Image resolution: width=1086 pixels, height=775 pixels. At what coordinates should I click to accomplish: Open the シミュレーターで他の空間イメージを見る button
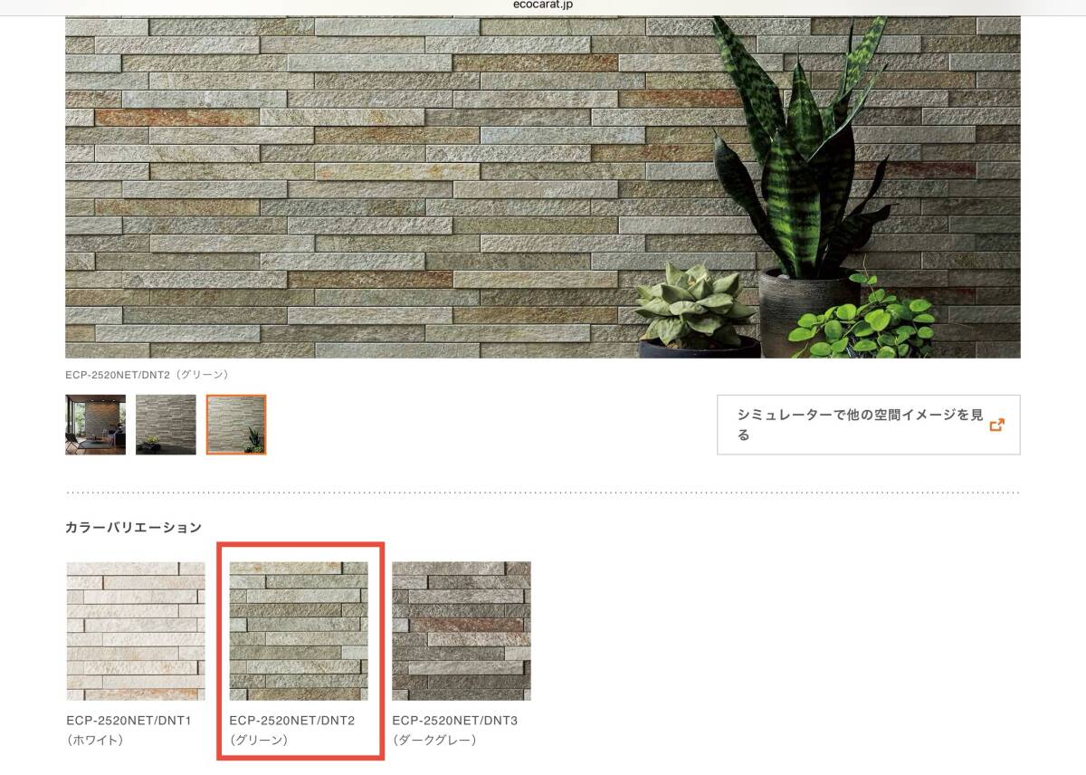(869, 425)
